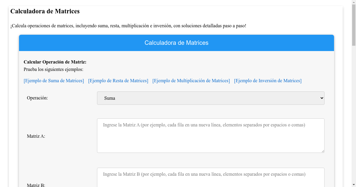Click the scrollbar down arrow
This screenshot has height=187, width=356.
click(x=354, y=184)
